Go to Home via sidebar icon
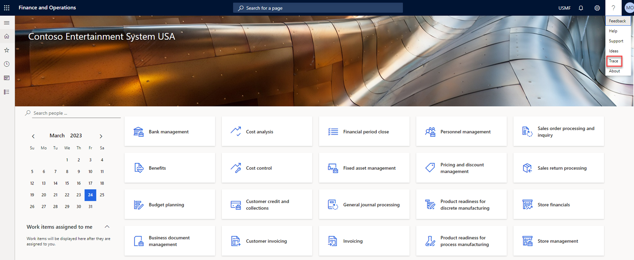This screenshot has height=260, width=634. click(7, 36)
